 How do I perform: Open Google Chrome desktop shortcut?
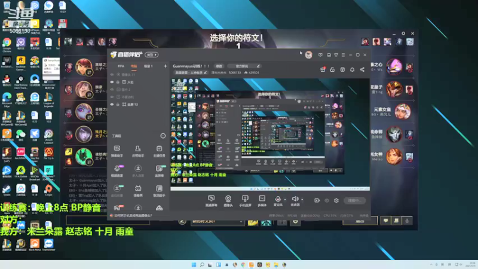(x=7, y=44)
